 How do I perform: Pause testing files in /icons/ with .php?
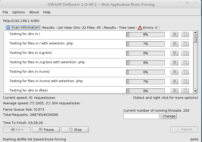click(x=175, y=81)
